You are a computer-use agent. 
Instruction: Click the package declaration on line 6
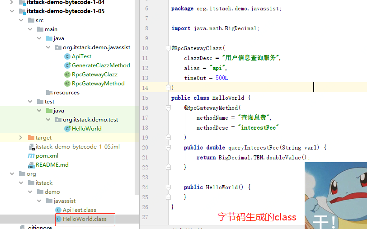(226, 9)
